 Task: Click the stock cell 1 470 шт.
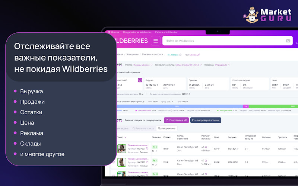point(266,149)
